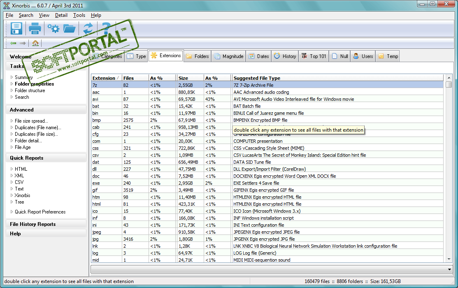Screen dimensions: 458x288
Task: Select the gif extension row
Action: [267, 190]
